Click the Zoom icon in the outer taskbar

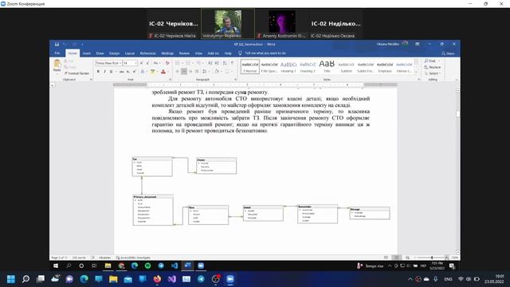point(230,279)
